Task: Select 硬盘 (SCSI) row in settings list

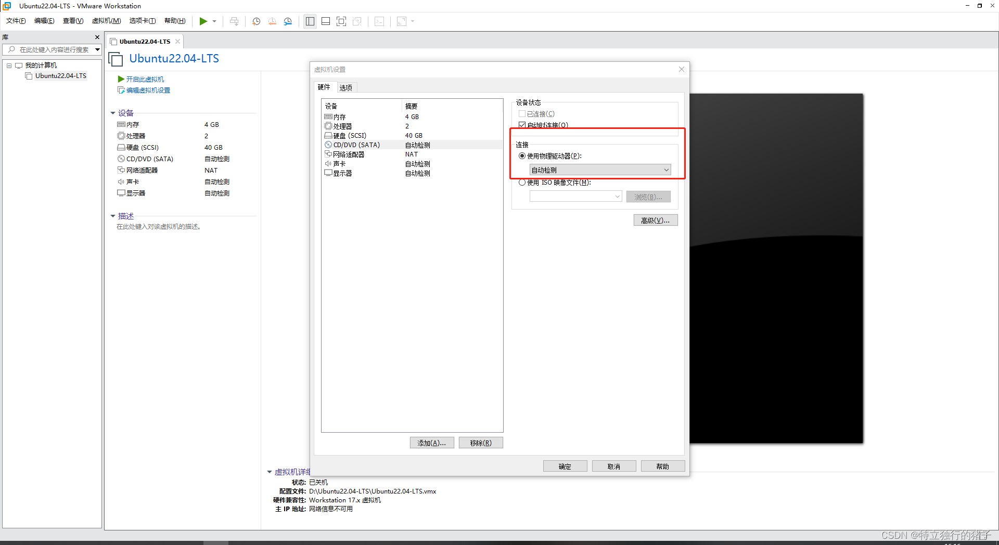Action: click(x=412, y=136)
